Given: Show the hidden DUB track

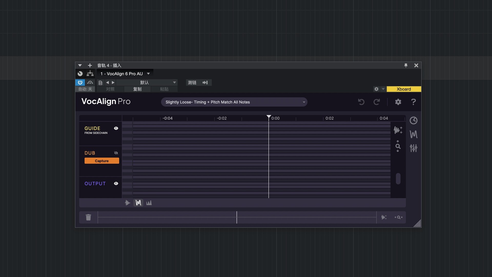Looking at the screenshot, I should (x=116, y=153).
